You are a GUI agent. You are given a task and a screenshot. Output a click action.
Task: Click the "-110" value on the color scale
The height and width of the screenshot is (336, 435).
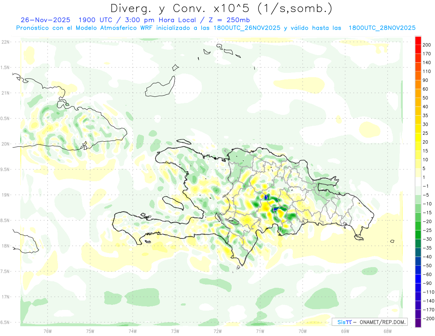(429, 292)
